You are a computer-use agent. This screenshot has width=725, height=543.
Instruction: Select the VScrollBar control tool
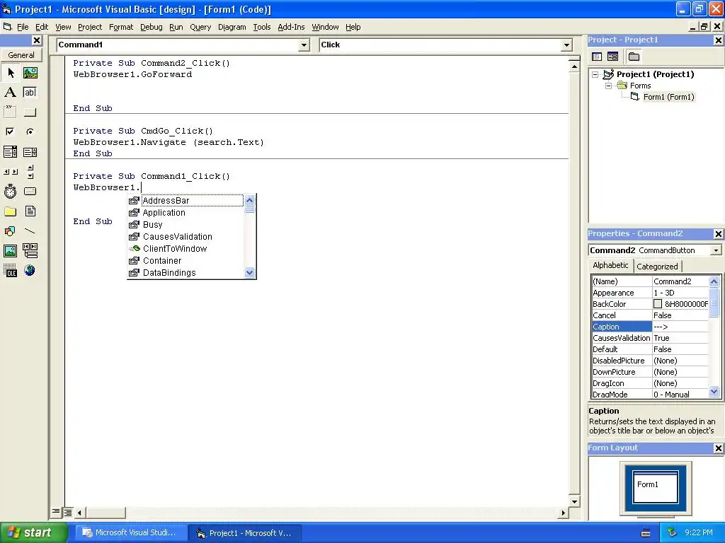(x=30, y=172)
